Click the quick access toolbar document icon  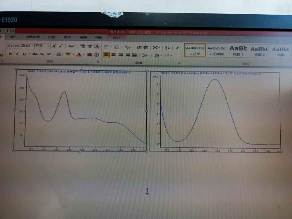(6, 31)
